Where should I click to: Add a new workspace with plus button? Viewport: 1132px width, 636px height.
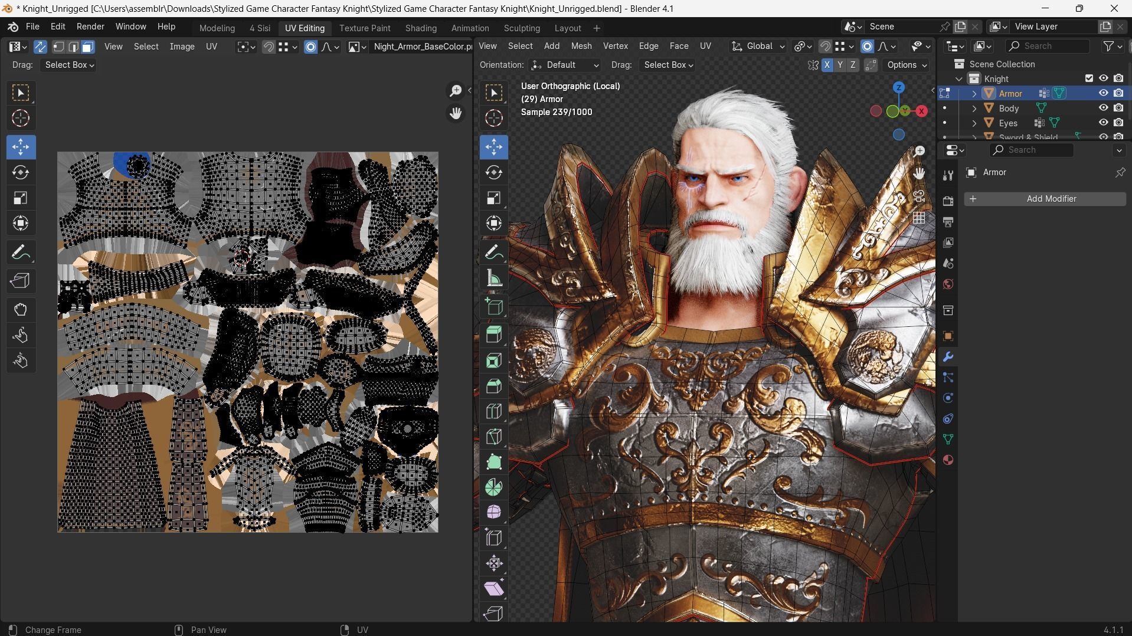click(597, 28)
